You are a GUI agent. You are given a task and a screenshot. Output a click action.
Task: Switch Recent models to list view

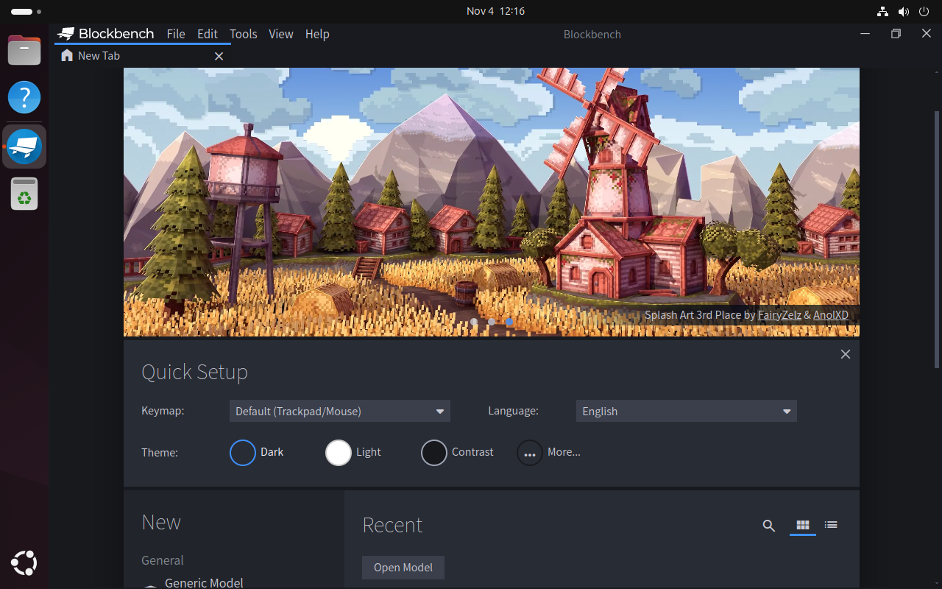[x=831, y=525]
